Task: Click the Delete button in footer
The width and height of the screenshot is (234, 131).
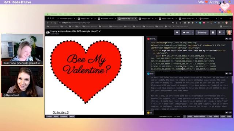Action: [190, 116]
